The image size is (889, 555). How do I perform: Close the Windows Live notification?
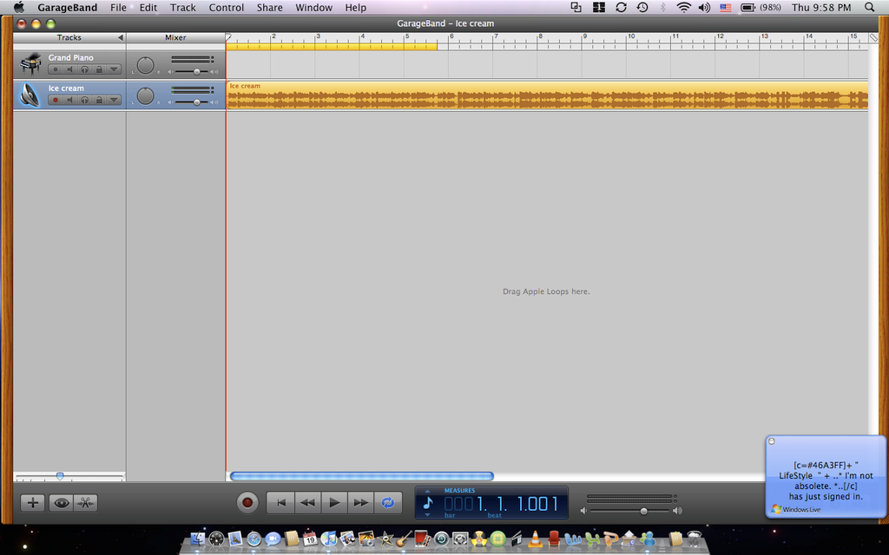771,441
